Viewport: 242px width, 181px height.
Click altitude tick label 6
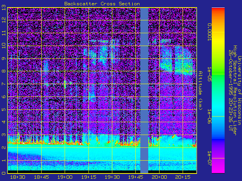pyautogui.click(x=4, y=97)
